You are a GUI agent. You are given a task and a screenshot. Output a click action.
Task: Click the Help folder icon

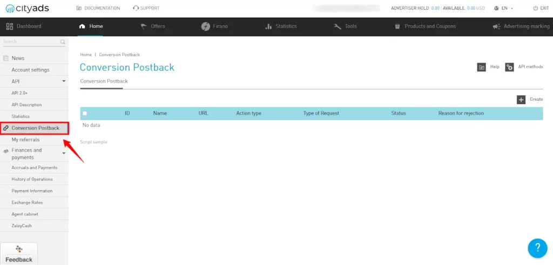tap(481, 67)
